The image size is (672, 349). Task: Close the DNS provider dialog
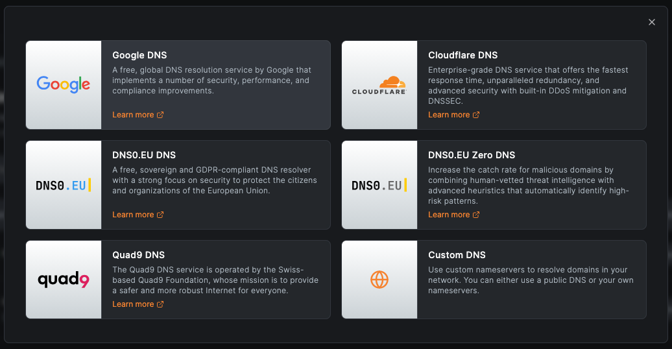651,22
